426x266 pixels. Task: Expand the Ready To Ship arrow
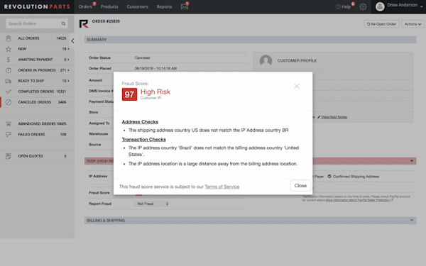click(68, 81)
